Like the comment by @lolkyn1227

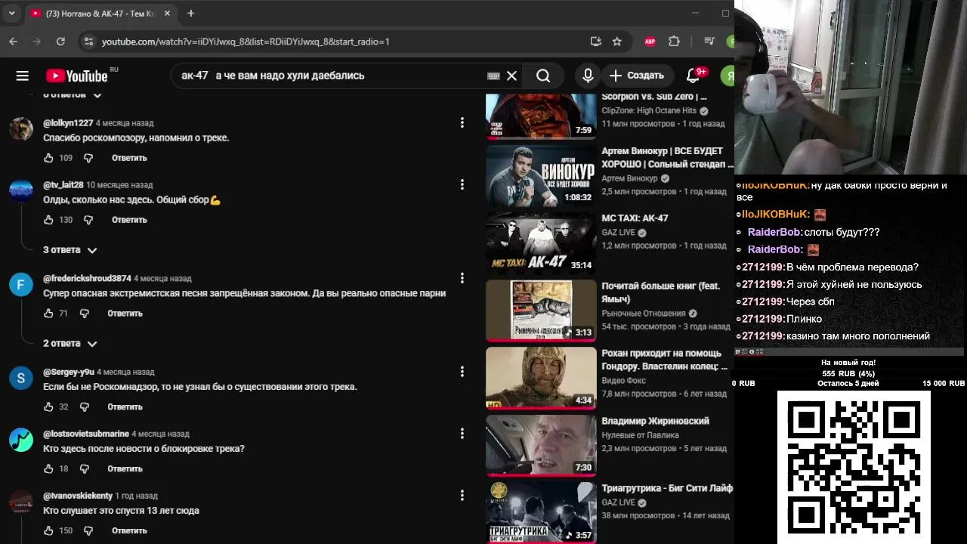click(48, 158)
